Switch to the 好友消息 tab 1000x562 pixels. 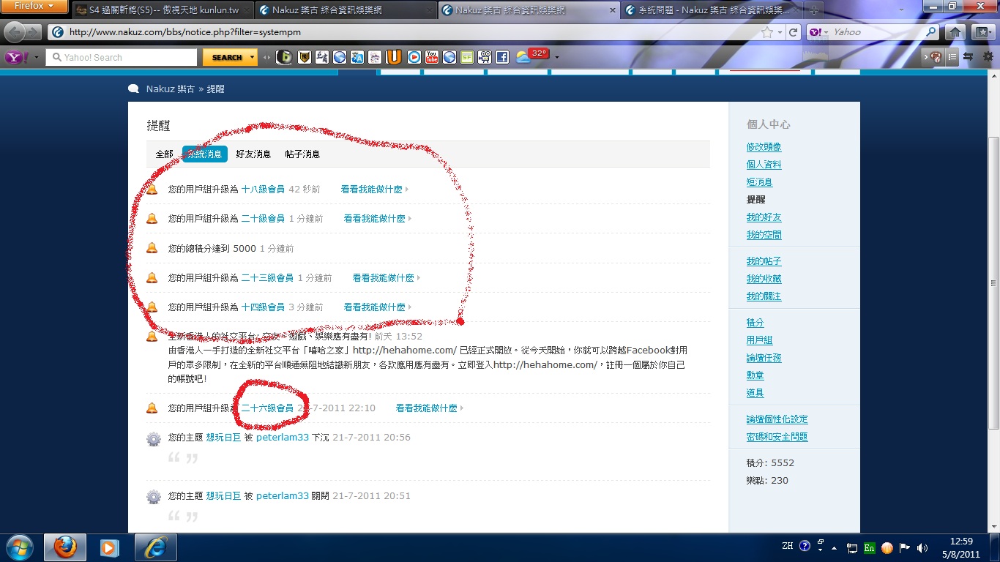[x=253, y=154]
